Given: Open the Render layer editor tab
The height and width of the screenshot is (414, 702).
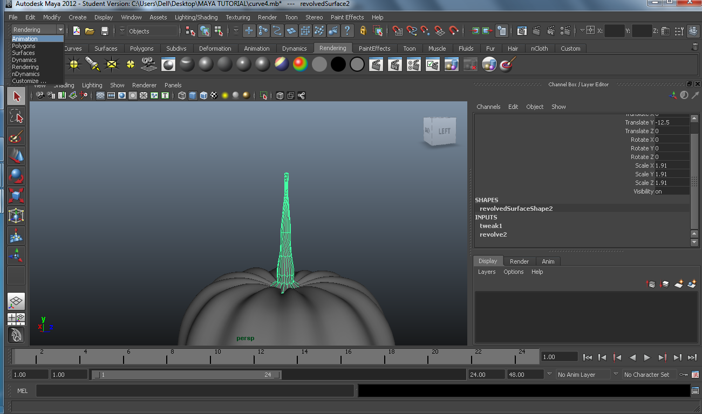Looking at the screenshot, I should click(x=519, y=261).
